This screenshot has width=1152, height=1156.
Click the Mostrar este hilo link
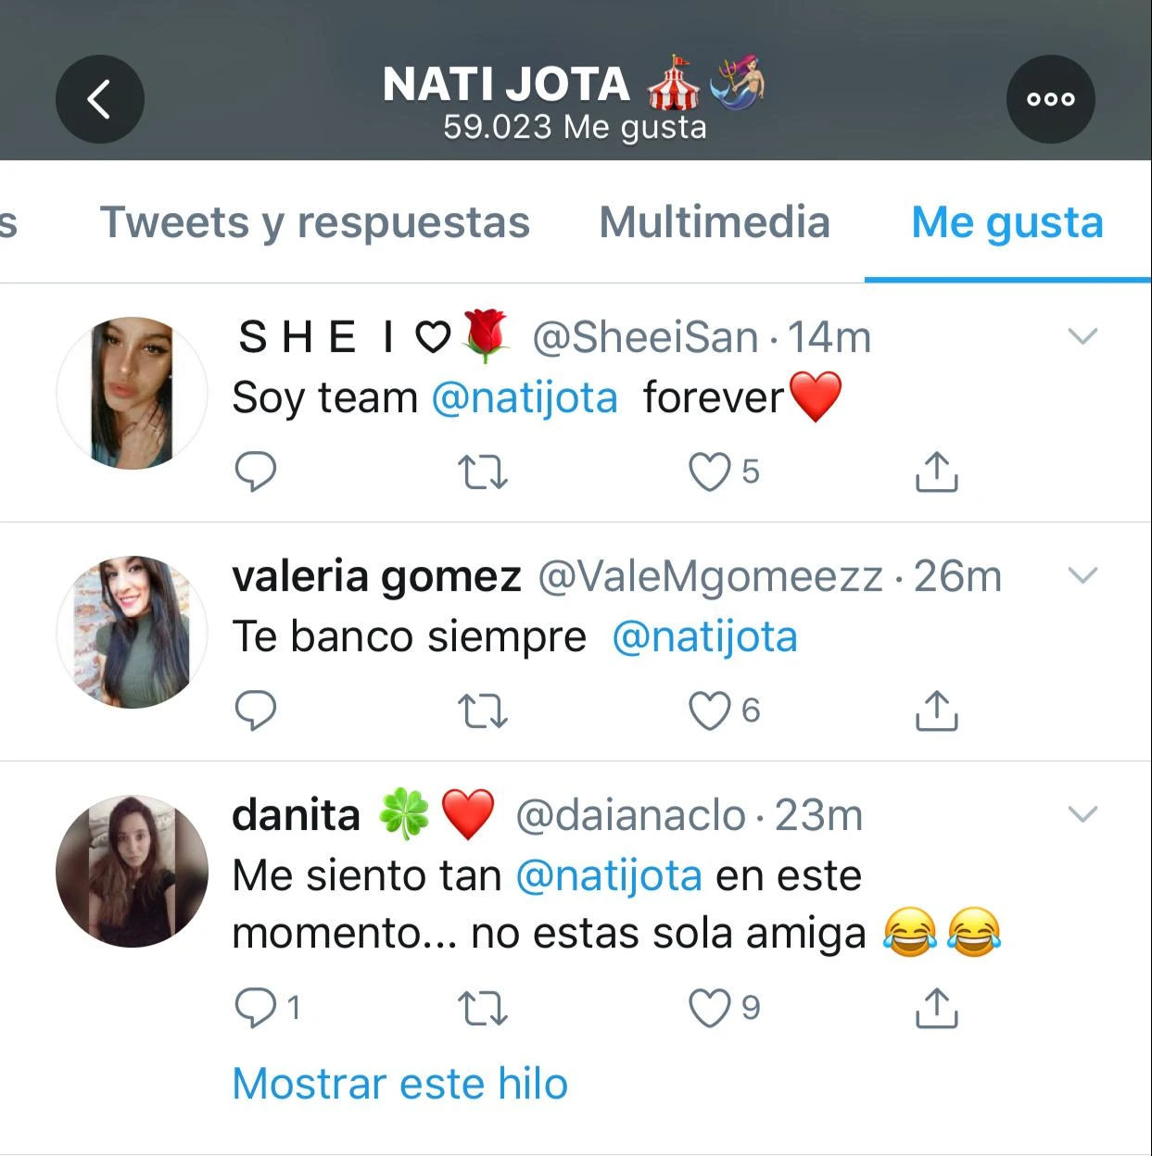click(399, 1083)
